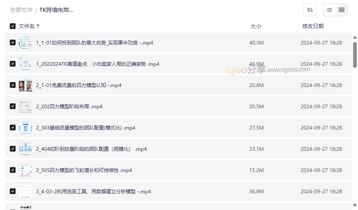
Task: Click the 大小 column header
Action: [256, 26]
